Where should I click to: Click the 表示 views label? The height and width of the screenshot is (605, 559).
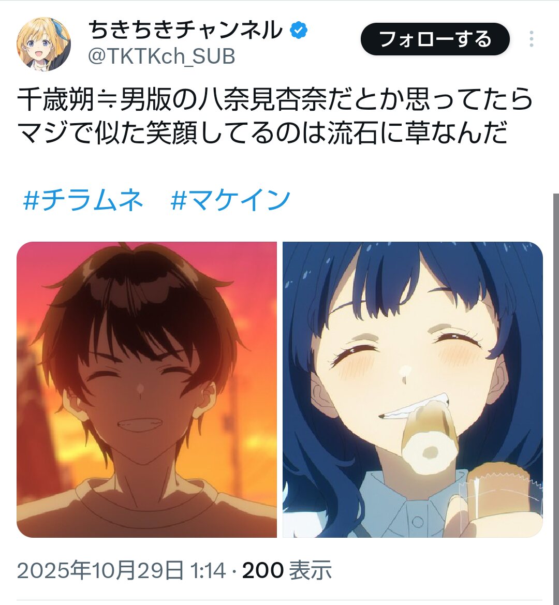tap(311, 570)
